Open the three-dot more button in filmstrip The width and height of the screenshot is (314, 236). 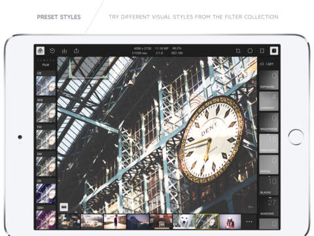point(249,222)
